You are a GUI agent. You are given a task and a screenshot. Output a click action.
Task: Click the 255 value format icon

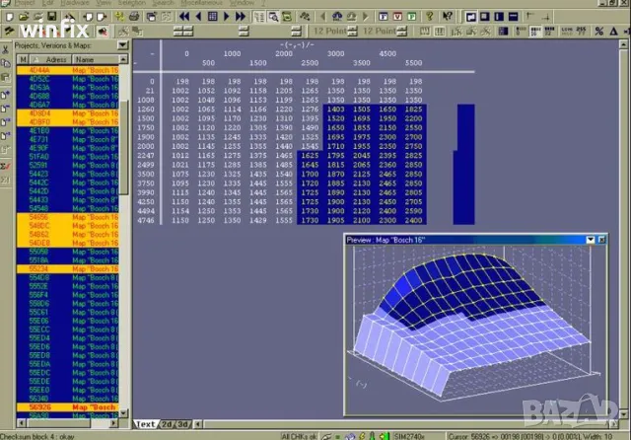point(581,31)
